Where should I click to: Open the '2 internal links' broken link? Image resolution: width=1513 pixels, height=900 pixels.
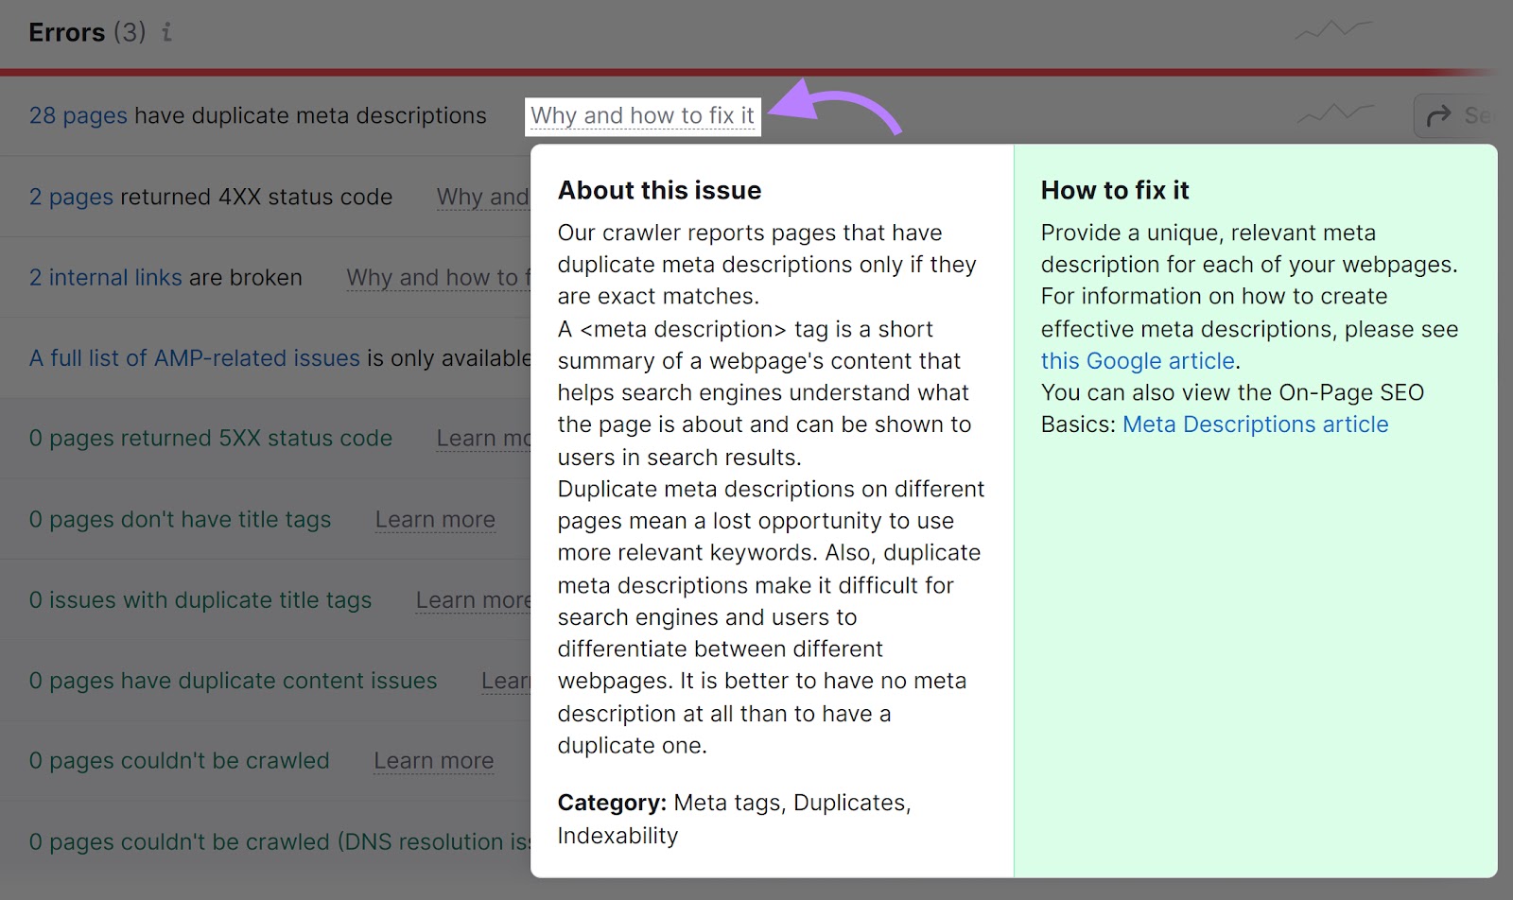click(x=105, y=278)
